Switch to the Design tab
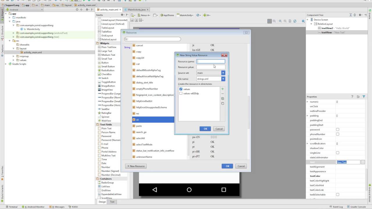Viewport: 372px width, 209px height. 102,202
